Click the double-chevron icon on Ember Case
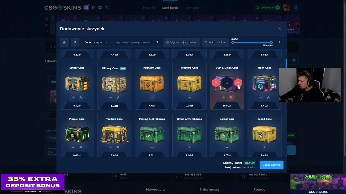The image size is (346, 194). tap(81, 98)
